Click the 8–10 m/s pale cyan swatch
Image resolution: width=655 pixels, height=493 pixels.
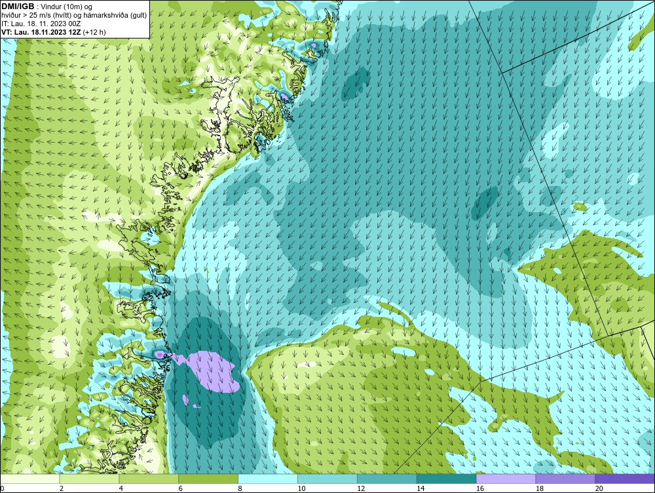tap(268, 479)
